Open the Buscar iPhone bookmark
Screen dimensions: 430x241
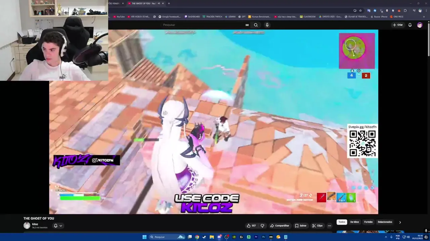click(x=379, y=16)
